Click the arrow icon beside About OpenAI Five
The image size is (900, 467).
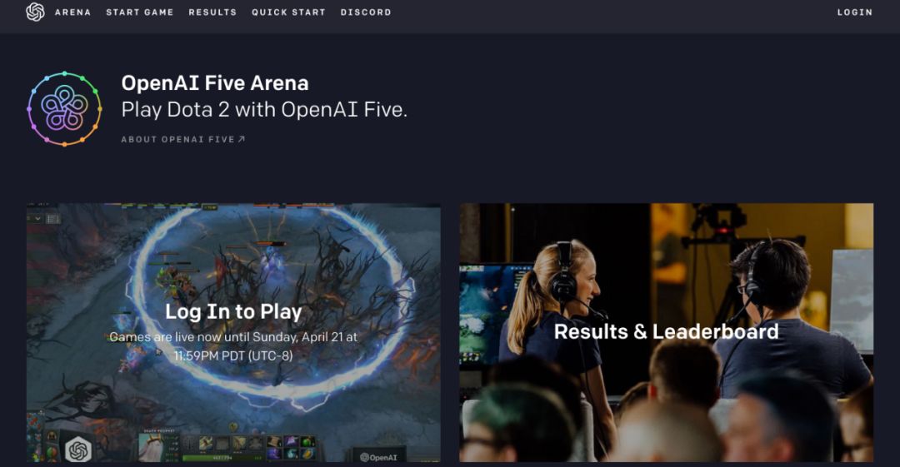[x=242, y=139]
